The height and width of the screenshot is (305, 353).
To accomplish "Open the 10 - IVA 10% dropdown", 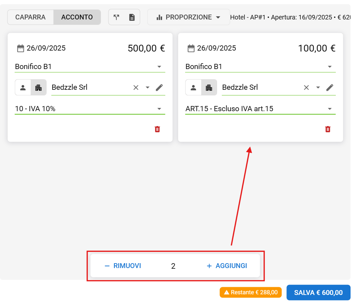I will [159, 109].
